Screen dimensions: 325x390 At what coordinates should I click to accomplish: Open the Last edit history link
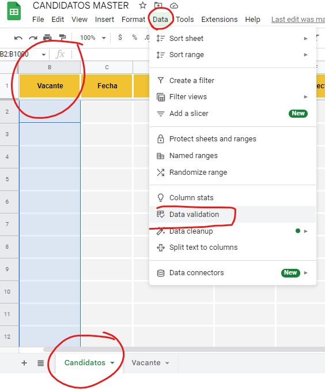pyautogui.click(x=298, y=20)
